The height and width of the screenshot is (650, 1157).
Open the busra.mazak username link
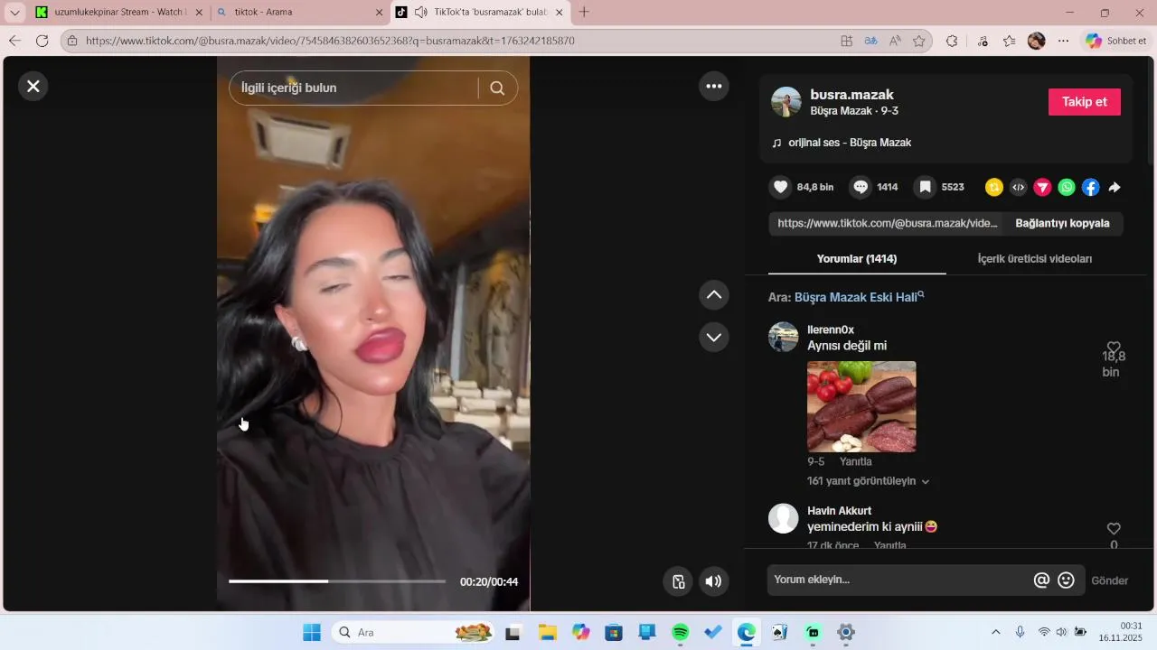click(851, 95)
